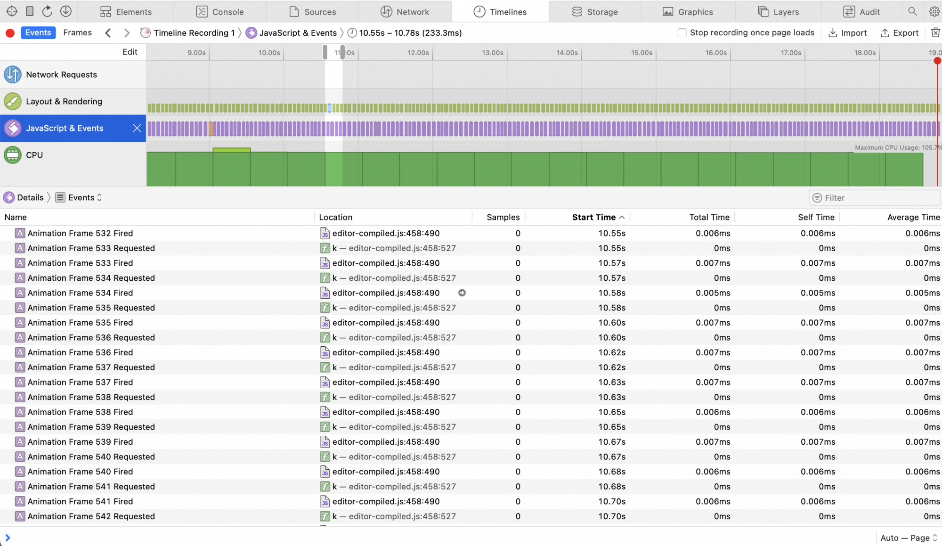This screenshot has height=546, width=942.
Task: Click the animation icon beside Animation Frame 532 Fired
Action: pyautogui.click(x=20, y=233)
